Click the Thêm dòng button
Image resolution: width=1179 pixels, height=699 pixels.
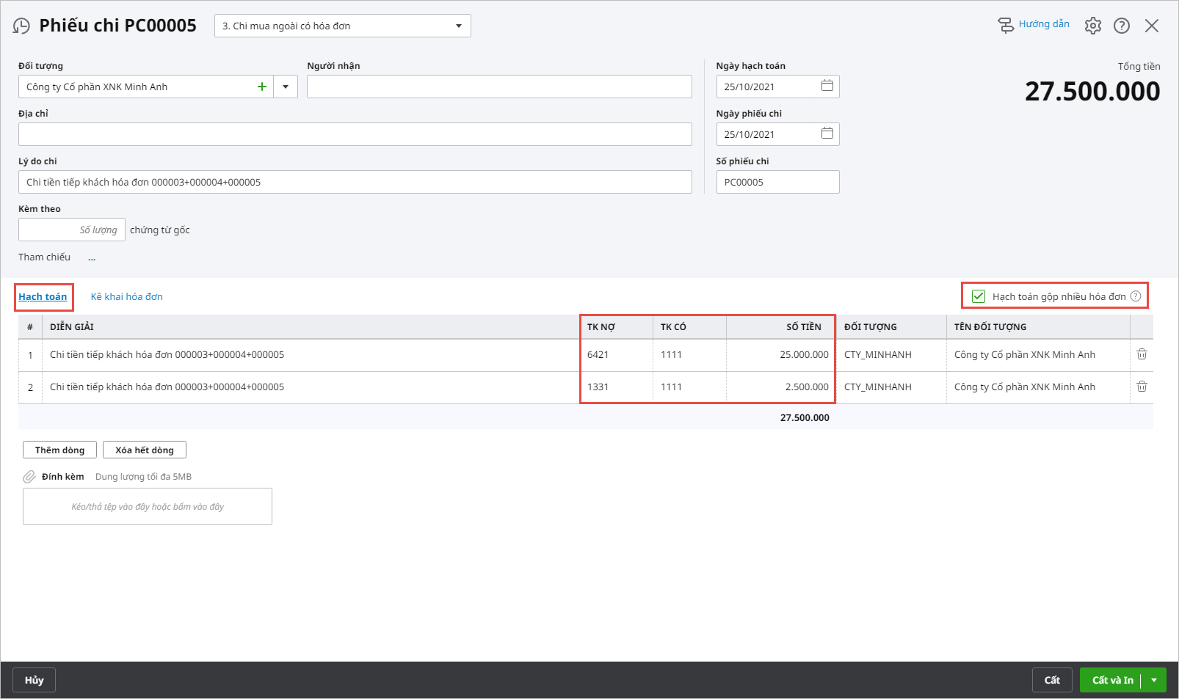tap(59, 450)
